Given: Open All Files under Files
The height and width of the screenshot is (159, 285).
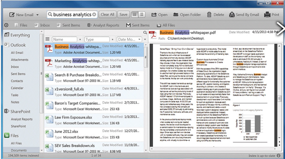Looking at the screenshot, I should [16, 144].
